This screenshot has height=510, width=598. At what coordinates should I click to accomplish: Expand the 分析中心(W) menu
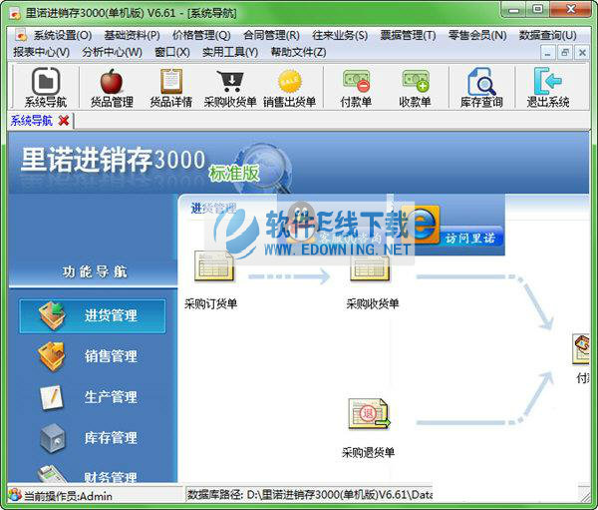[x=112, y=51]
